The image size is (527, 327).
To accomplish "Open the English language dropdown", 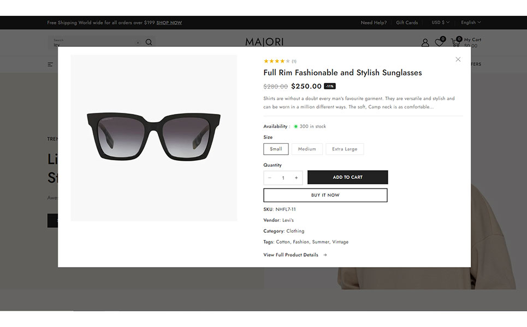I will click(x=471, y=22).
